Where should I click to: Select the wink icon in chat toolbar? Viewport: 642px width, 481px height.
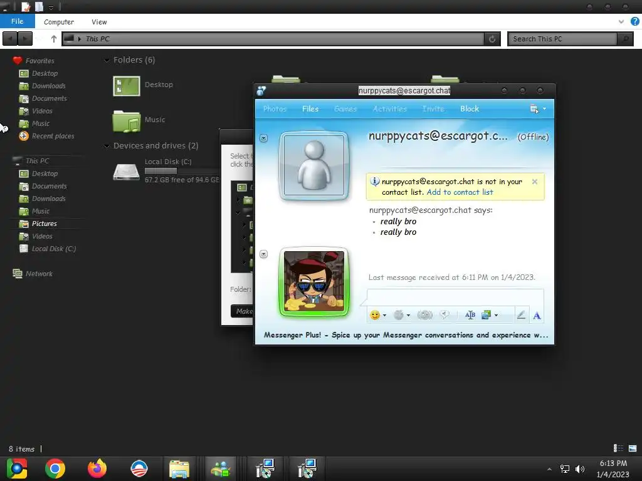pyautogui.click(x=398, y=315)
